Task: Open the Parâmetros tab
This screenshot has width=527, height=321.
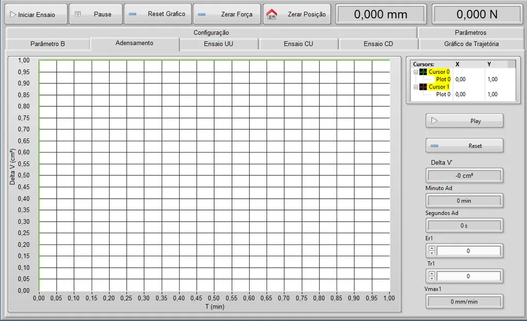Action: tap(470, 32)
